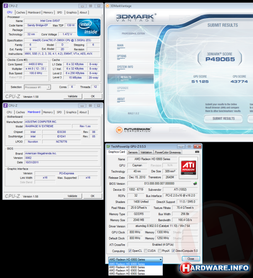This screenshot has height=278, width=253.
Task: Click the Submit Results button in 3DMark
Action: tap(223, 119)
